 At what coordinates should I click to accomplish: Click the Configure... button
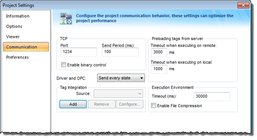click(130, 104)
